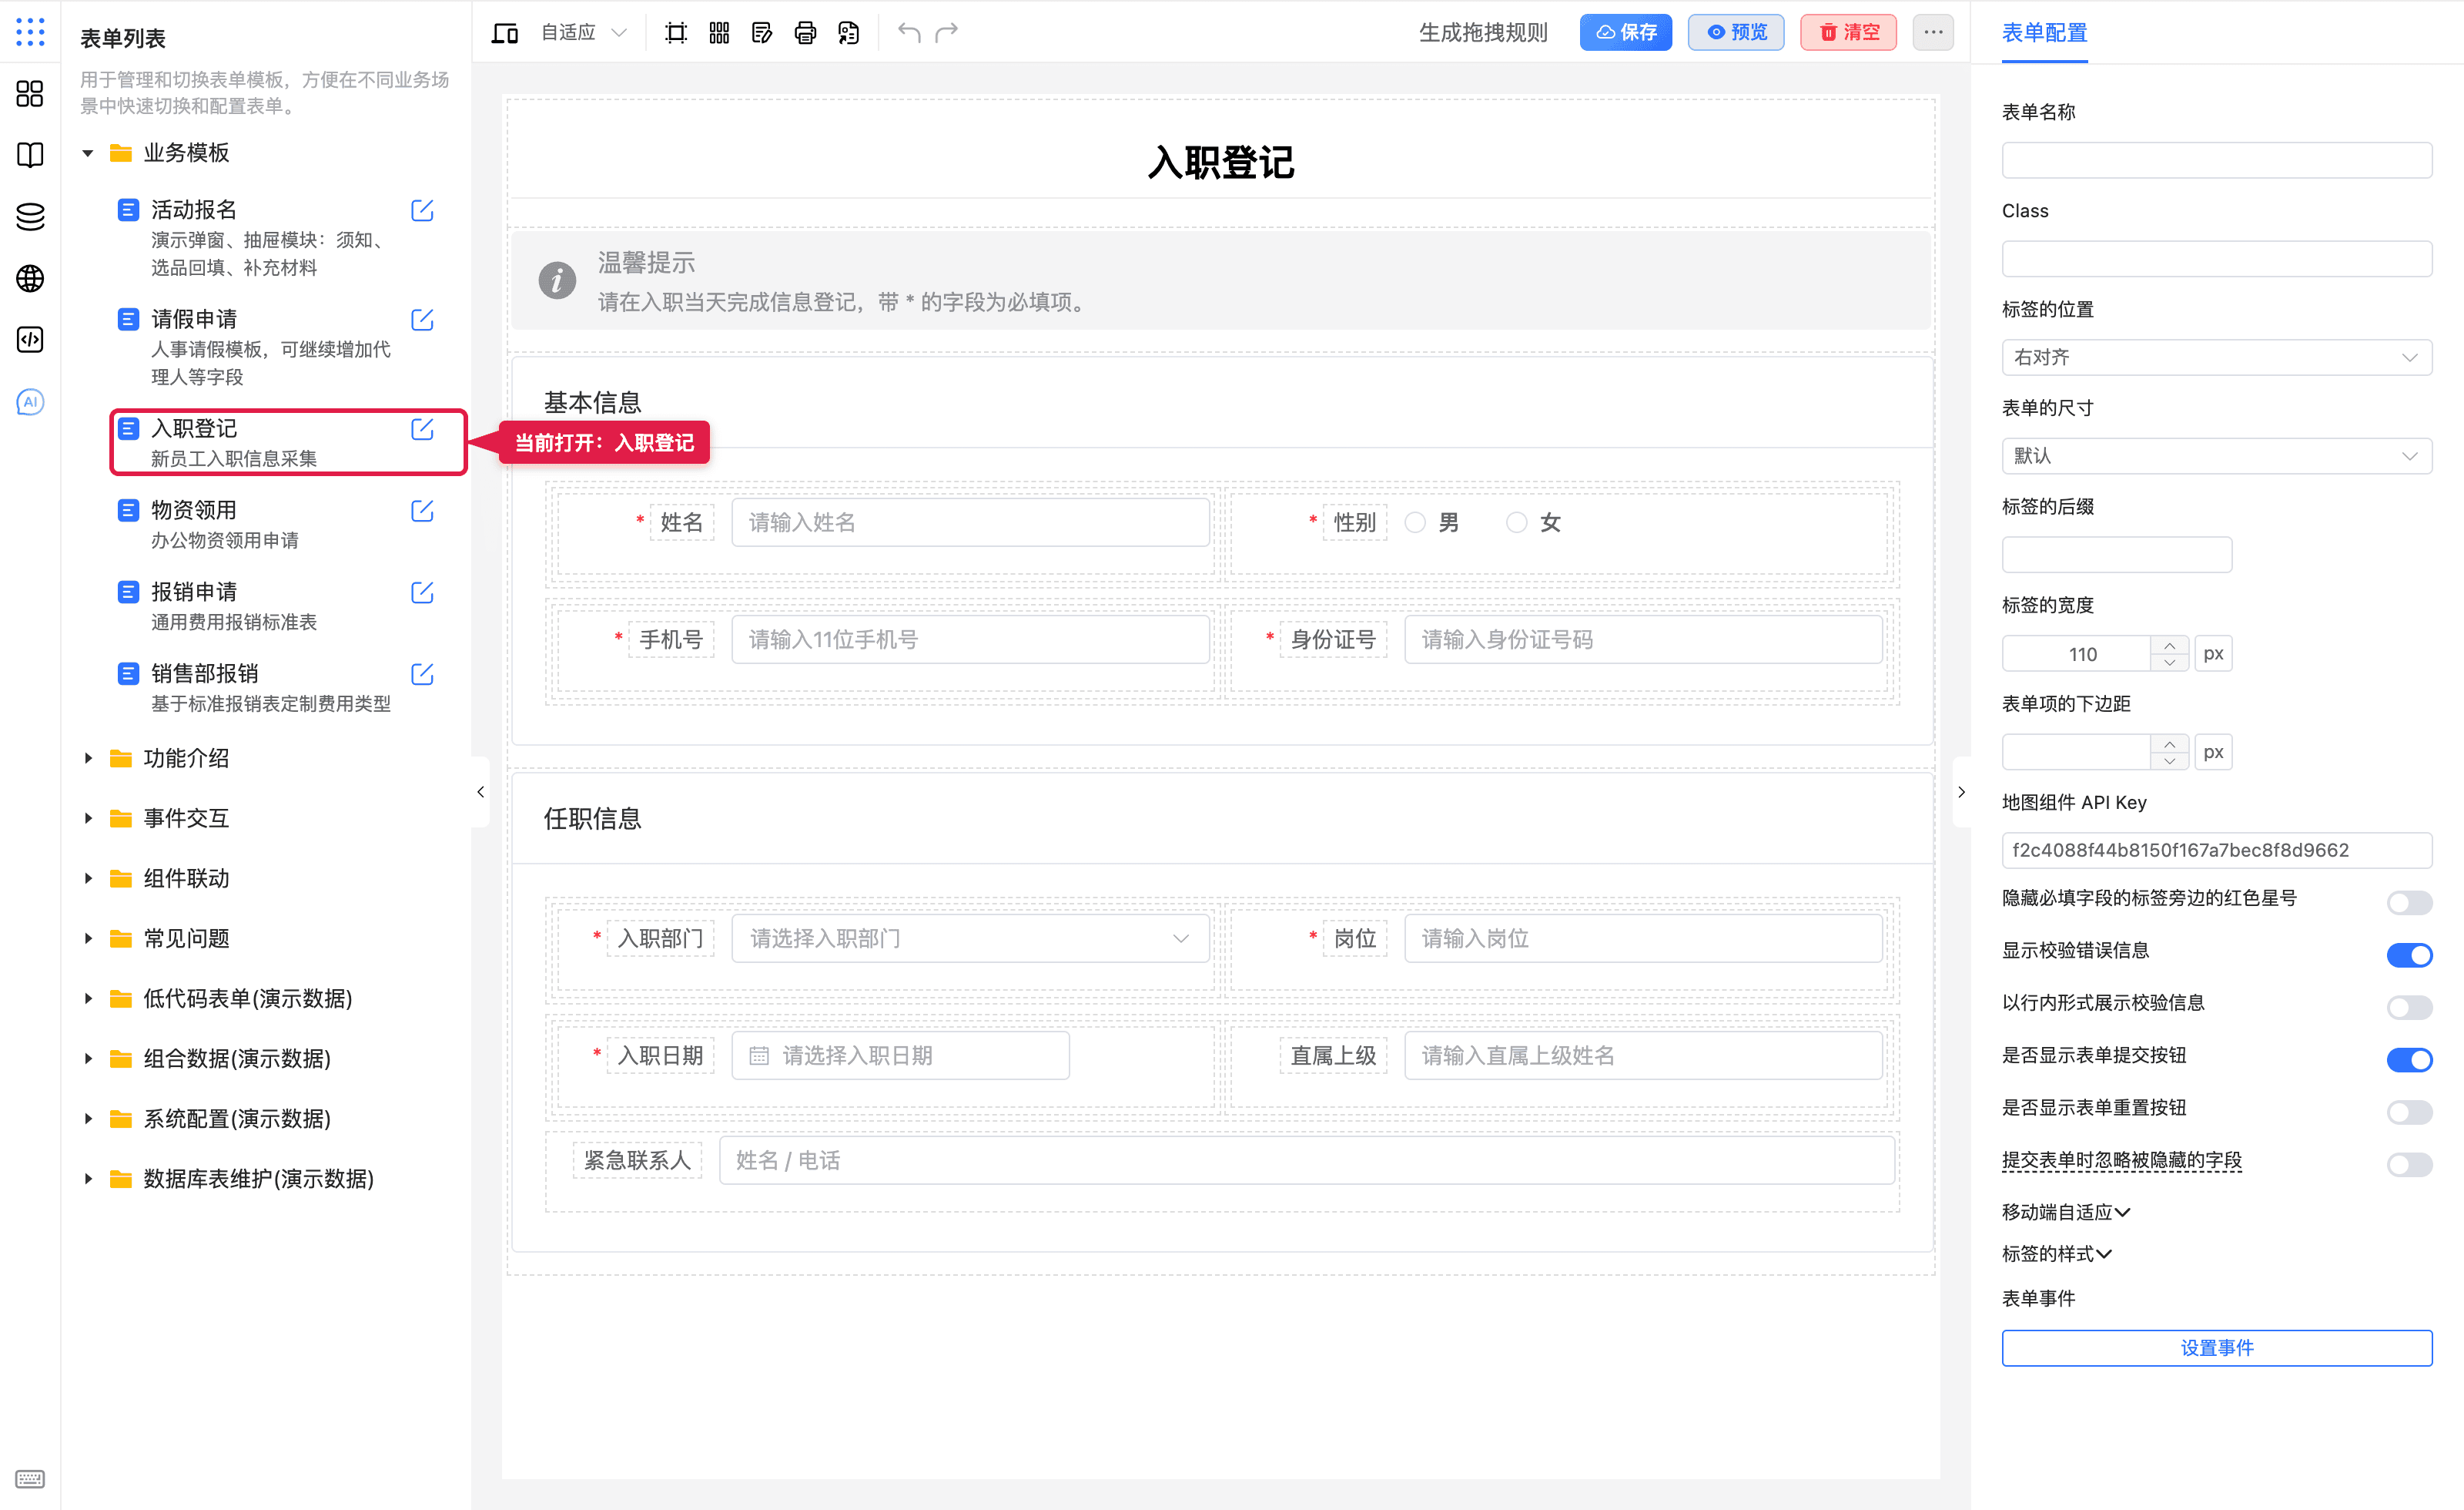Open the database stack sidebar icon

click(x=30, y=216)
